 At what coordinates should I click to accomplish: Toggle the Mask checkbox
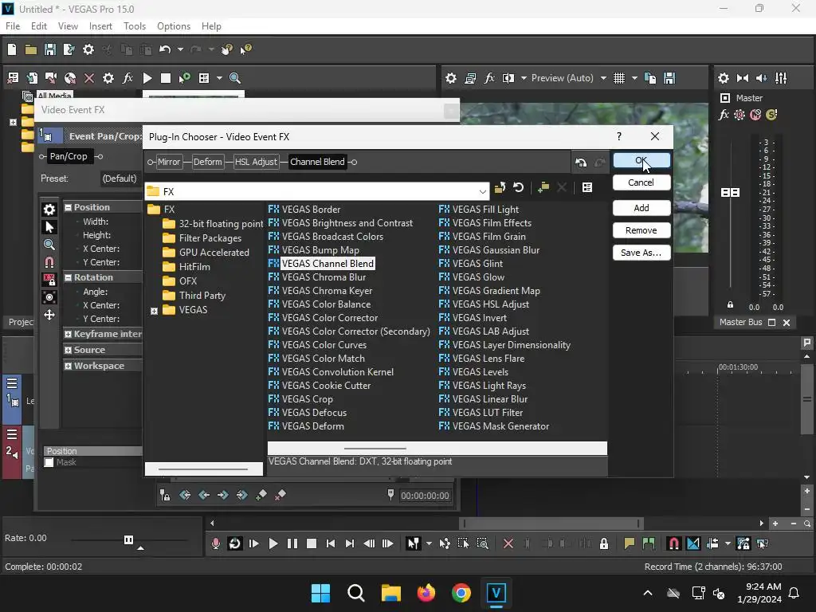coord(49,462)
